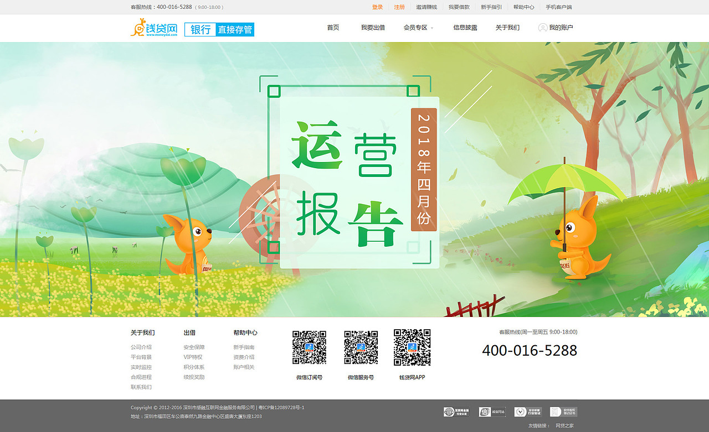Expand the 会员专区 dropdown menu
This screenshot has width=709, height=432.
click(x=417, y=28)
